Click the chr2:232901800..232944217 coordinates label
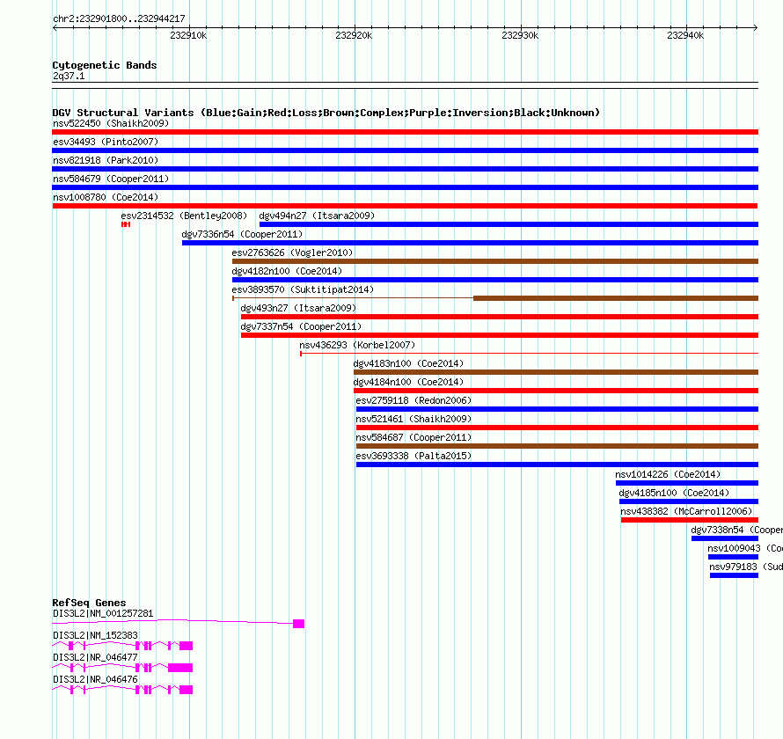Image resolution: width=783 pixels, height=739 pixels. [119, 18]
